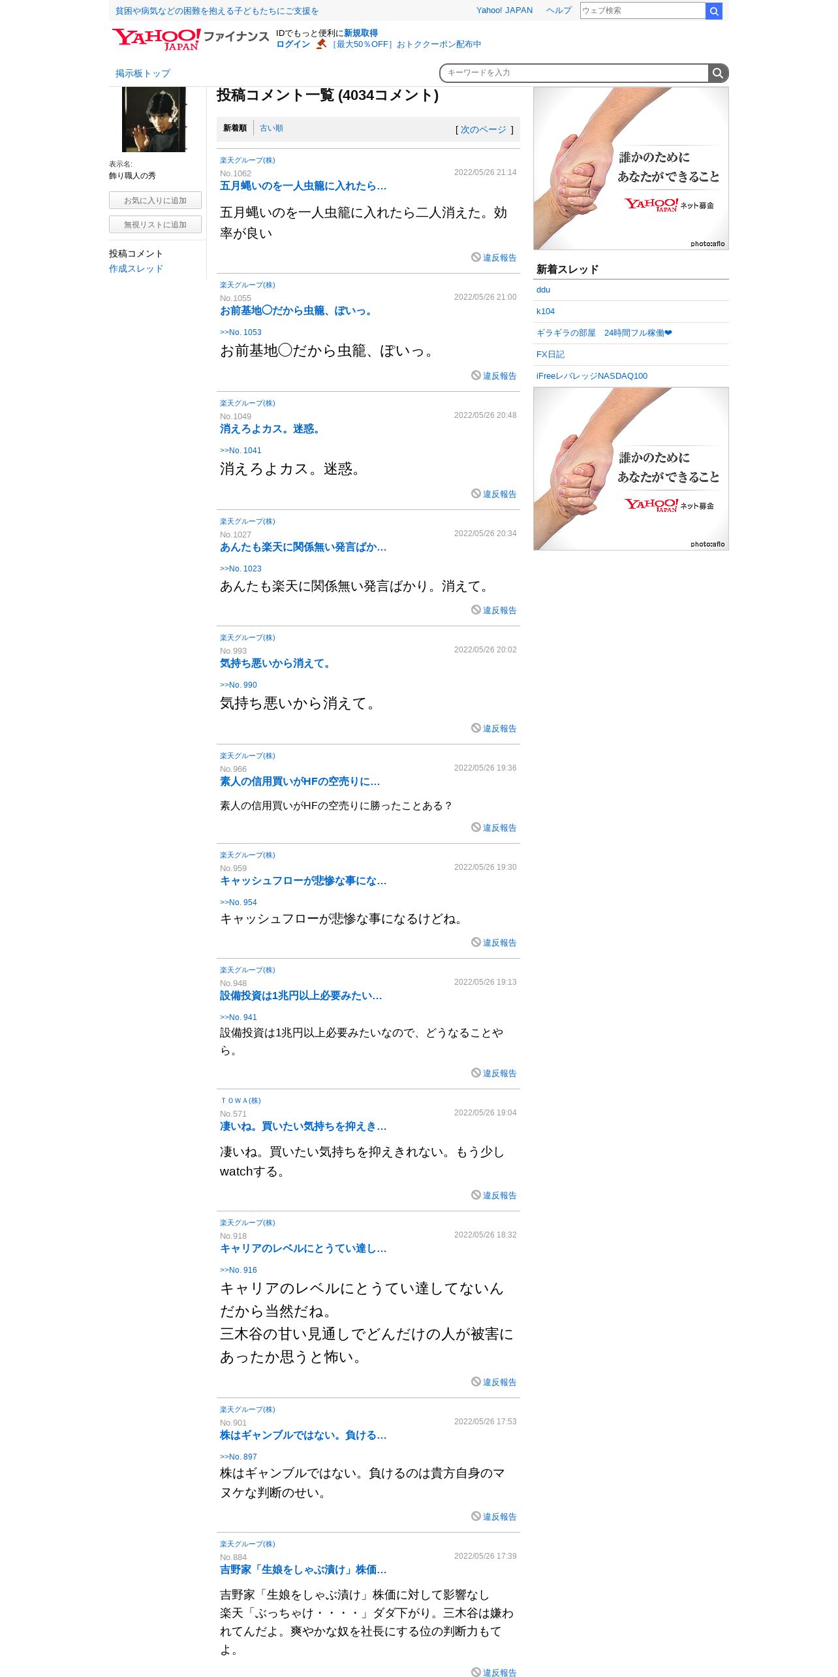Click report icon on post No.1049
The width and height of the screenshot is (838, 1677).
tap(476, 494)
